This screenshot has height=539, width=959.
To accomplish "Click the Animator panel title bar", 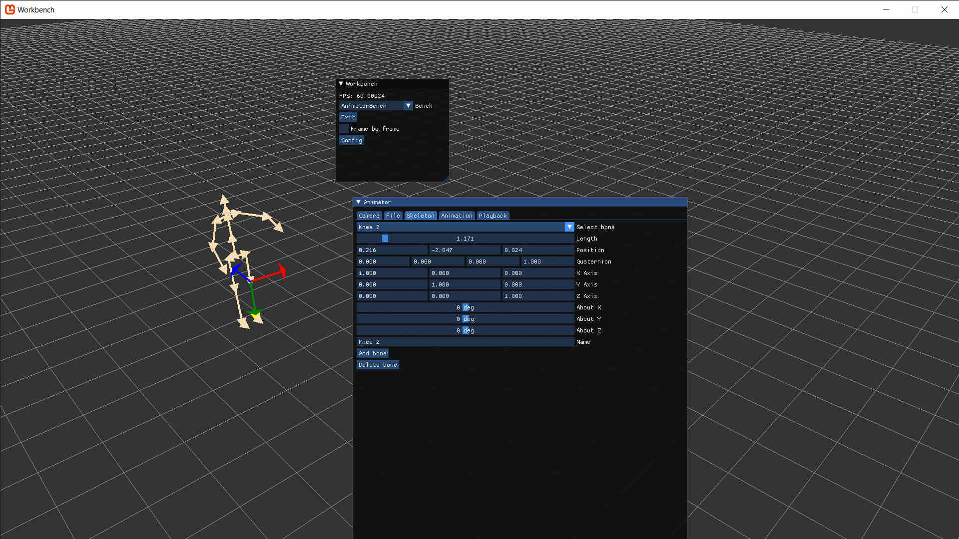I will (x=520, y=202).
